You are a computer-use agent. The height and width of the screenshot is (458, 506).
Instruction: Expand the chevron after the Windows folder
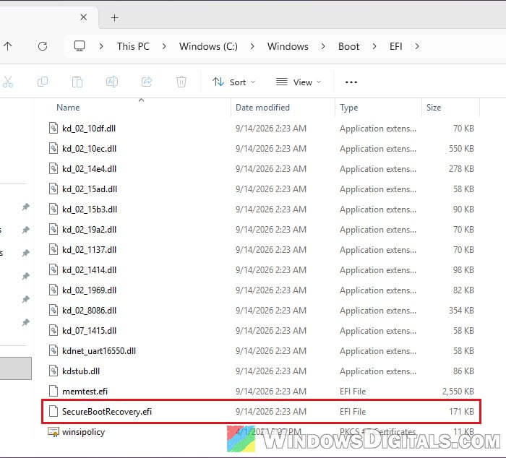[323, 46]
